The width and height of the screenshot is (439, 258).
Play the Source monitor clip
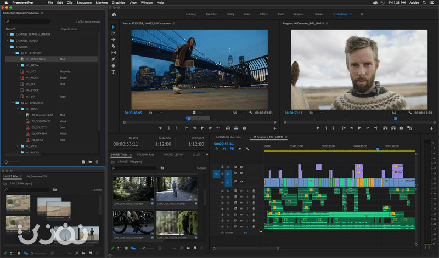(202, 128)
